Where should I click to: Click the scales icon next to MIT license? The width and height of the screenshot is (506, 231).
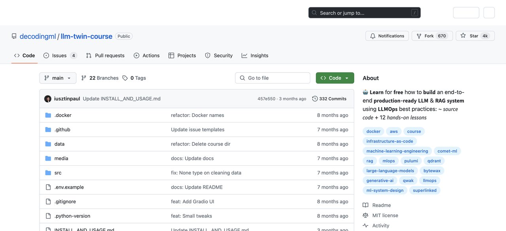366,216
